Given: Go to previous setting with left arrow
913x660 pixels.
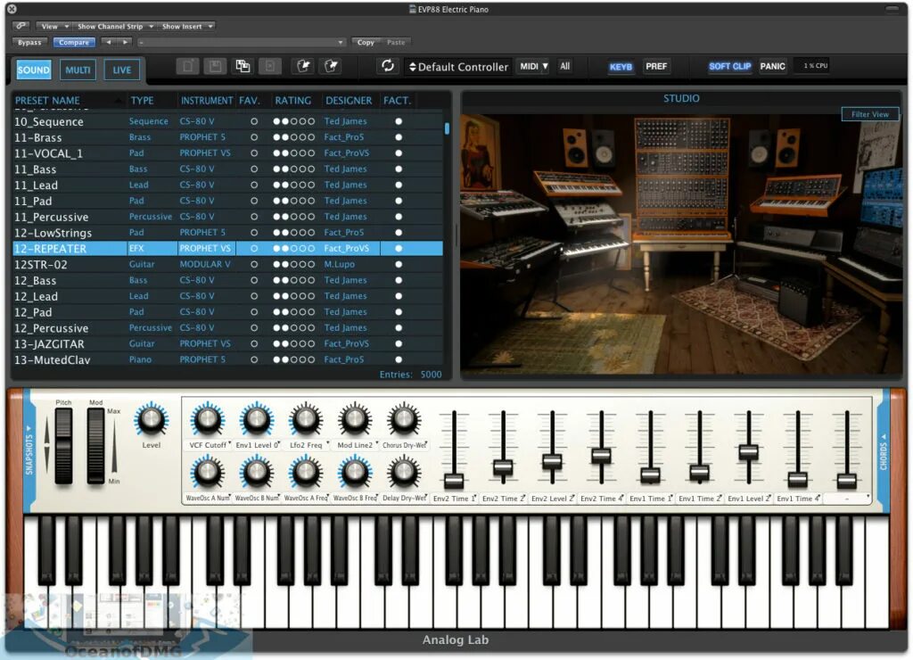Looking at the screenshot, I should point(108,43).
